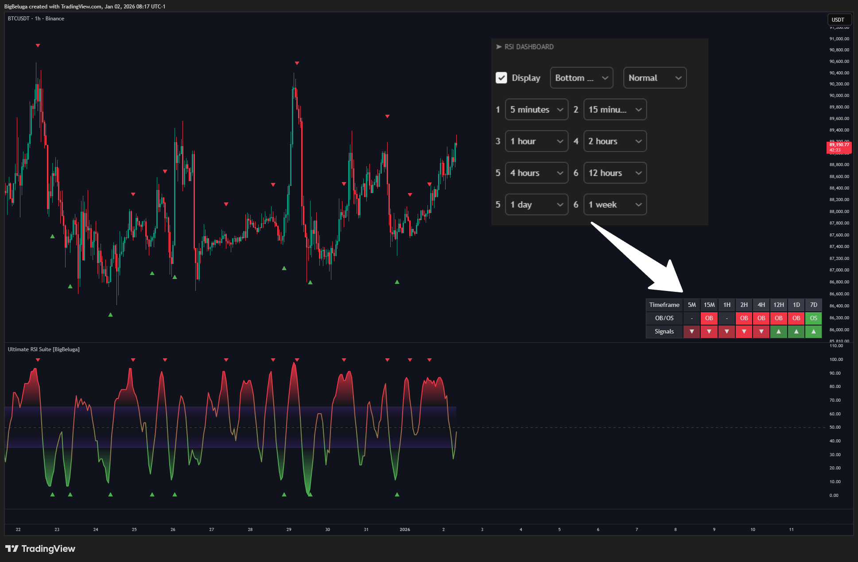
Task: Click the 15M column signal down arrow
Action: (709, 332)
